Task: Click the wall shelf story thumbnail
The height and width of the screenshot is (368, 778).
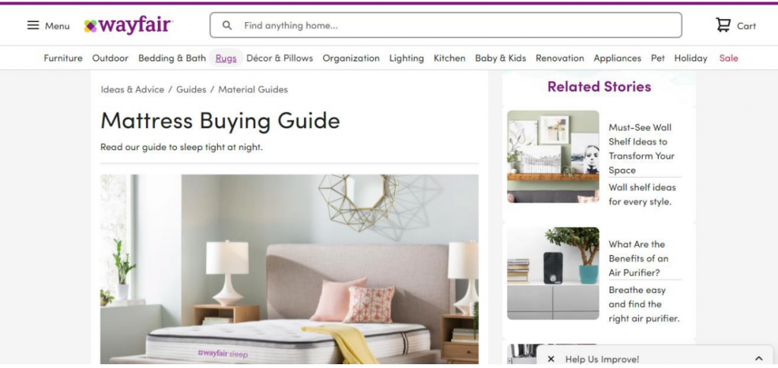Action: tap(553, 156)
